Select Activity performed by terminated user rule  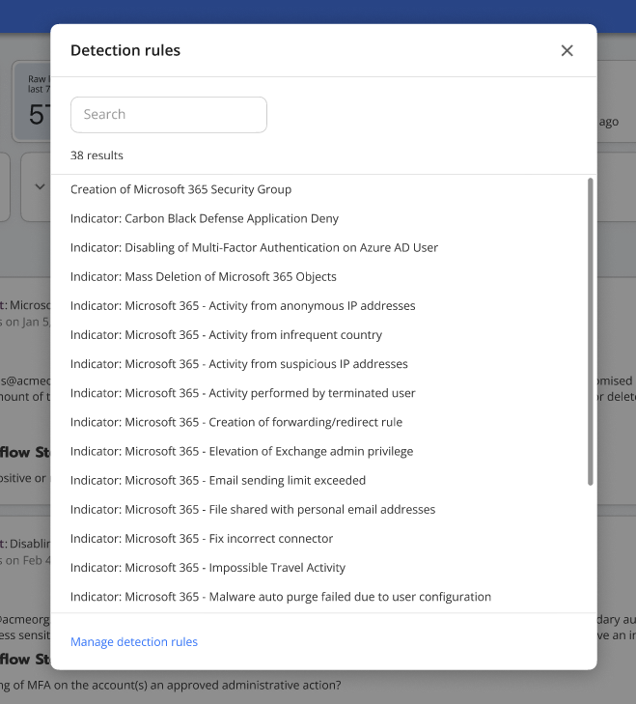pyautogui.click(x=243, y=393)
